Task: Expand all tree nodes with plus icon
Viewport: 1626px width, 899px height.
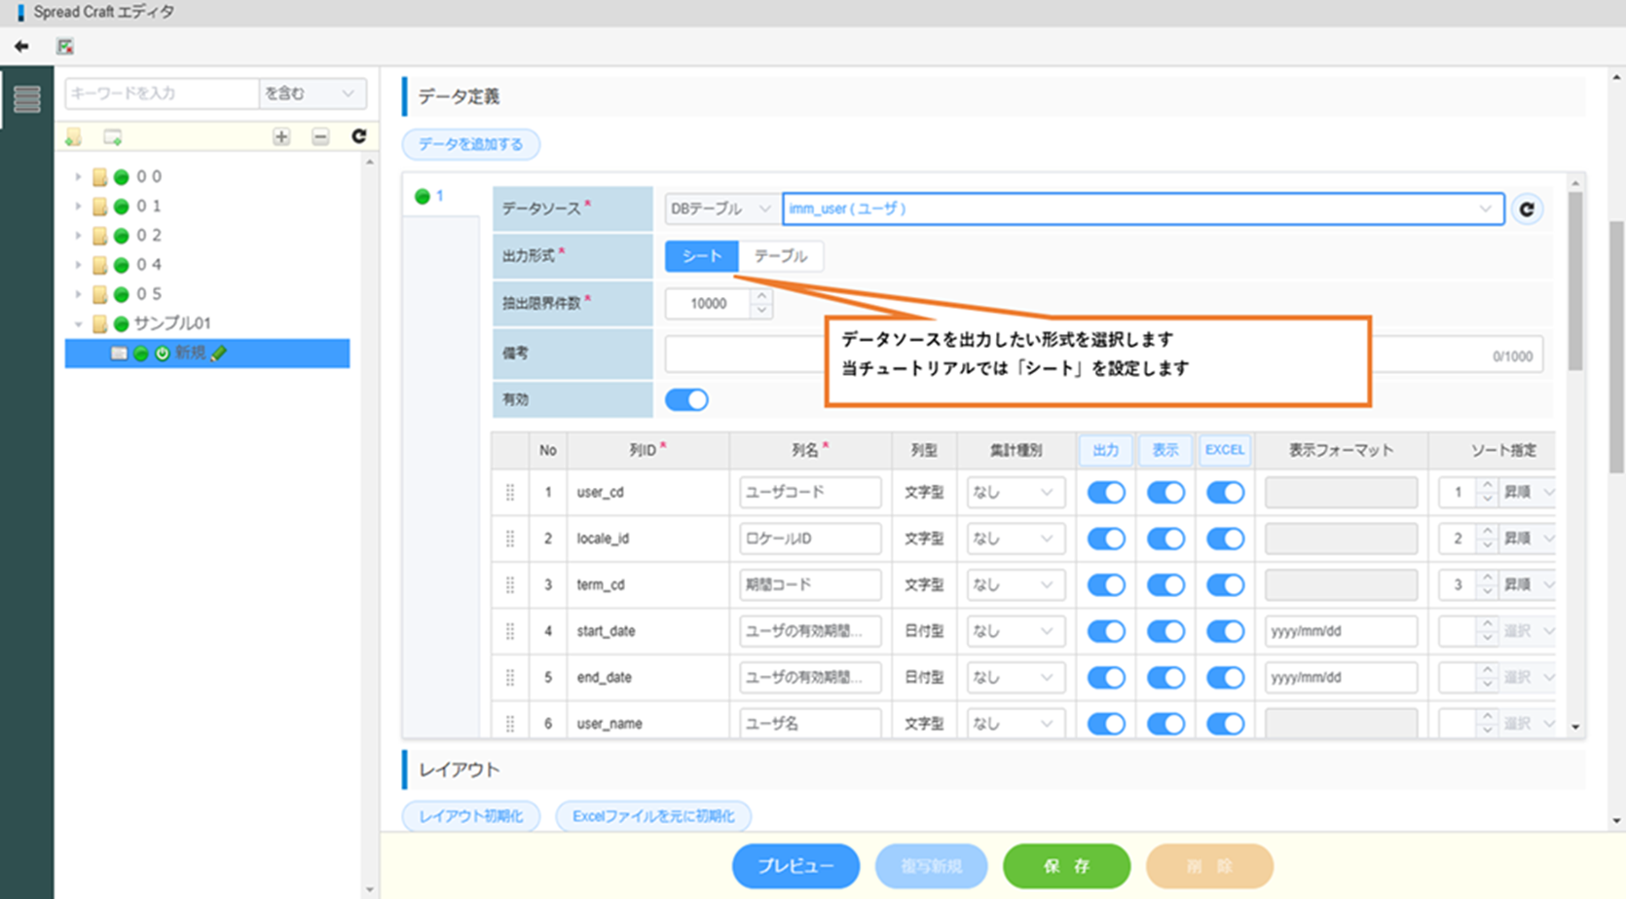Action: tap(281, 137)
